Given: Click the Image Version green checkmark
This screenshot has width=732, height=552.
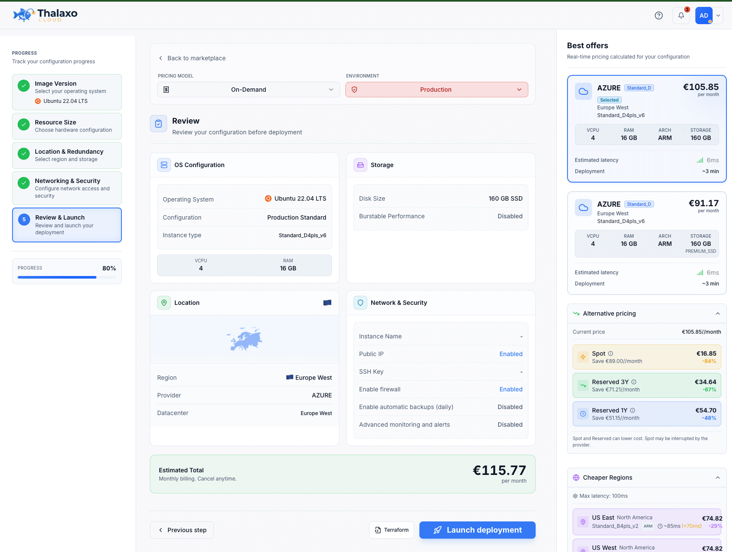Looking at the screenshot, I should click(x=24, y=86).
